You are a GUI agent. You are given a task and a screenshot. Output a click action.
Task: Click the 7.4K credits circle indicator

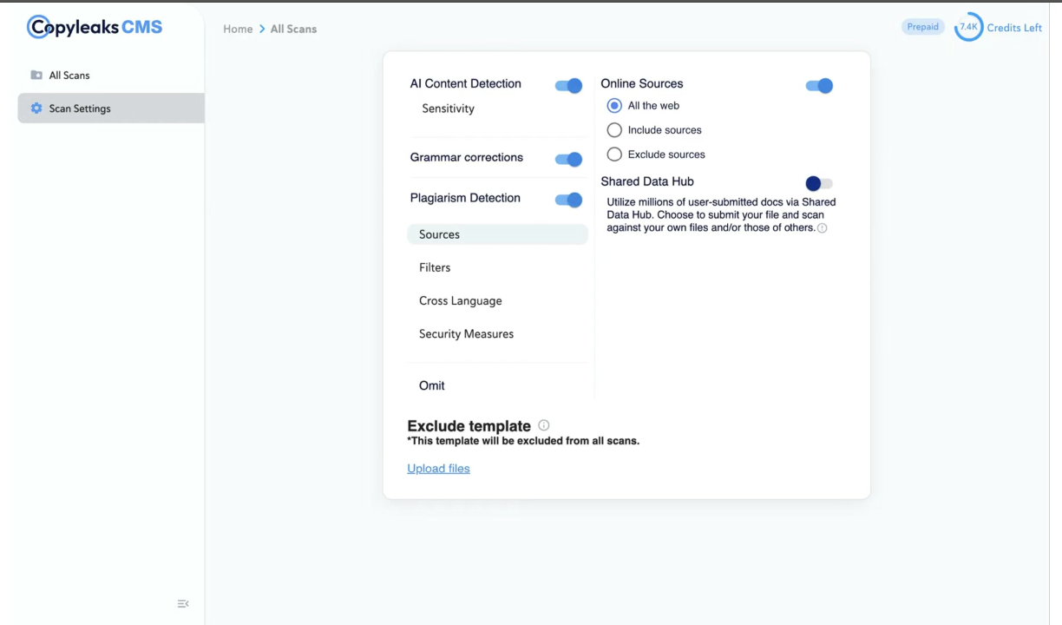(x=968, y=28)
